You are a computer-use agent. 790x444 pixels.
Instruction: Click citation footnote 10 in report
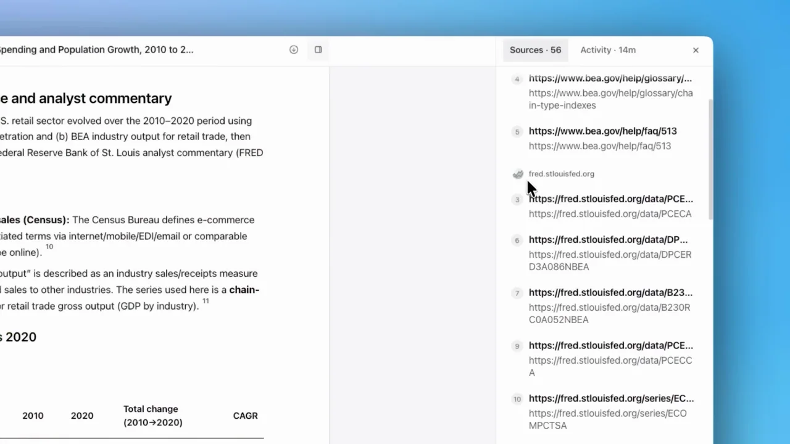(x=49, y=247)
